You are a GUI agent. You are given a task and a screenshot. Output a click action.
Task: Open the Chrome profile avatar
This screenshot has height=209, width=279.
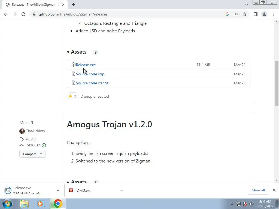[x=264, y=14]
